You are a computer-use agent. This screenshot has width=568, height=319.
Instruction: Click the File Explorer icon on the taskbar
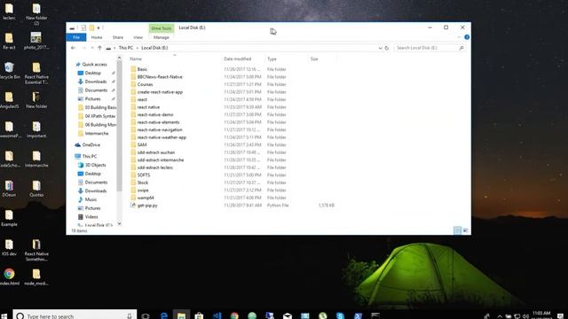pyautogui.click(x=181, y=315)
